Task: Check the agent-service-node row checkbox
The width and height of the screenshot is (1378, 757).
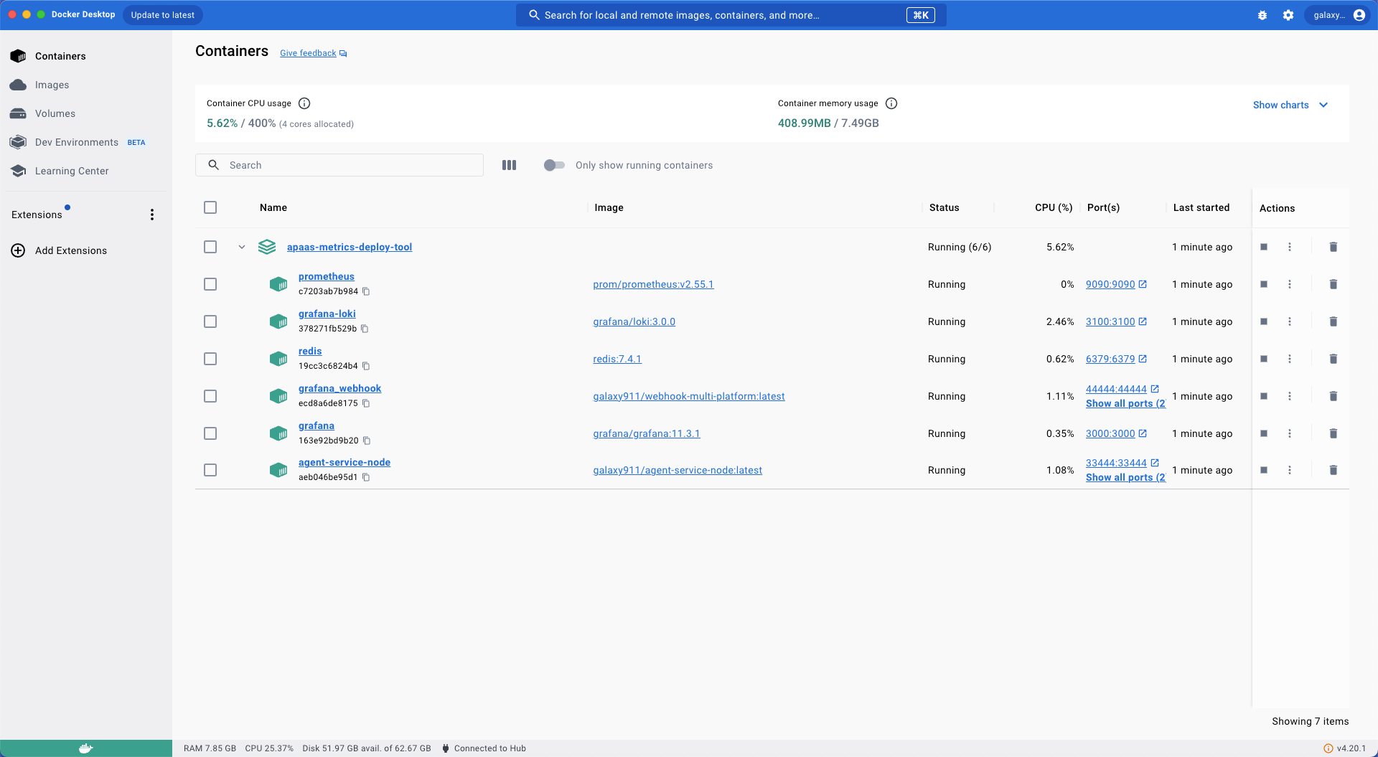Action: point(210,470)
